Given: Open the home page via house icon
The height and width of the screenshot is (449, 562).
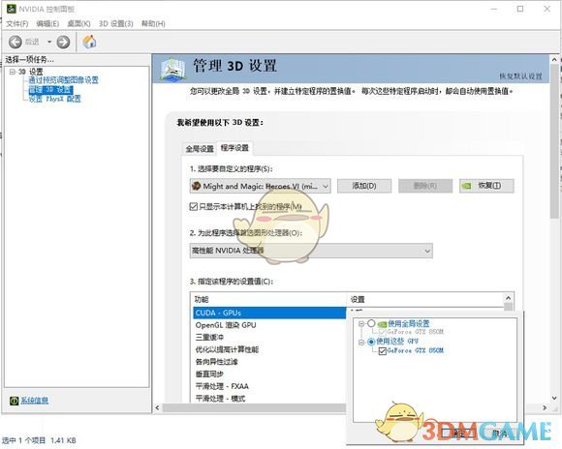Looking at the screenshot, I should click(x=89, y=42).
